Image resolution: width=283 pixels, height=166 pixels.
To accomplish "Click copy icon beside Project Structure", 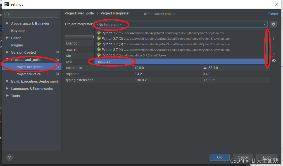I will pyautogui.click(x=57, y=74).
